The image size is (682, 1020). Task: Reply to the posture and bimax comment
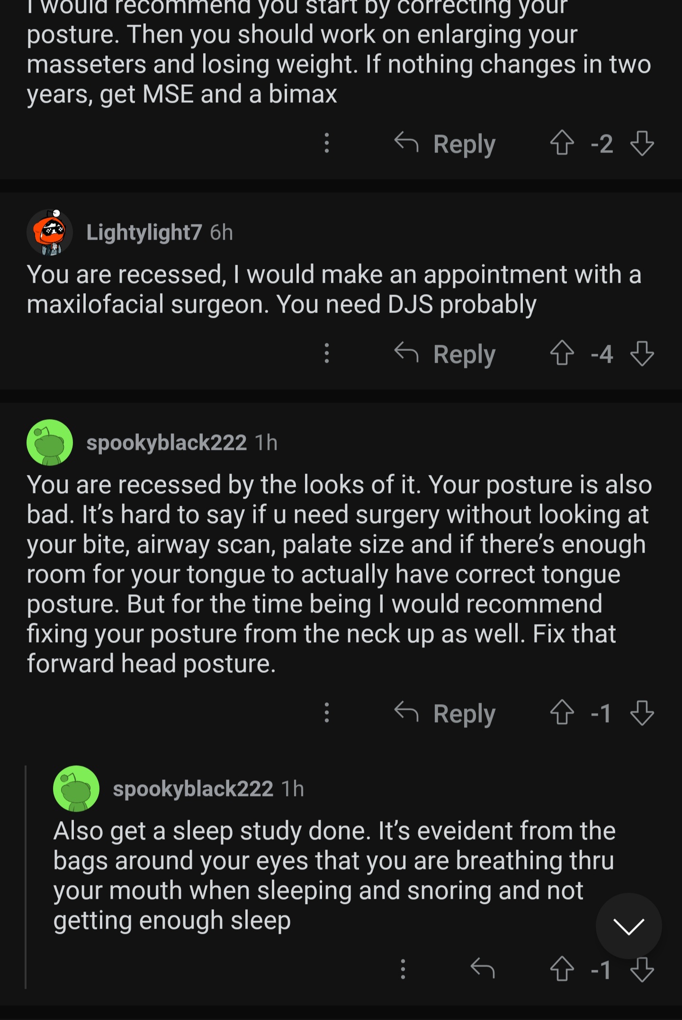point(445,143)
